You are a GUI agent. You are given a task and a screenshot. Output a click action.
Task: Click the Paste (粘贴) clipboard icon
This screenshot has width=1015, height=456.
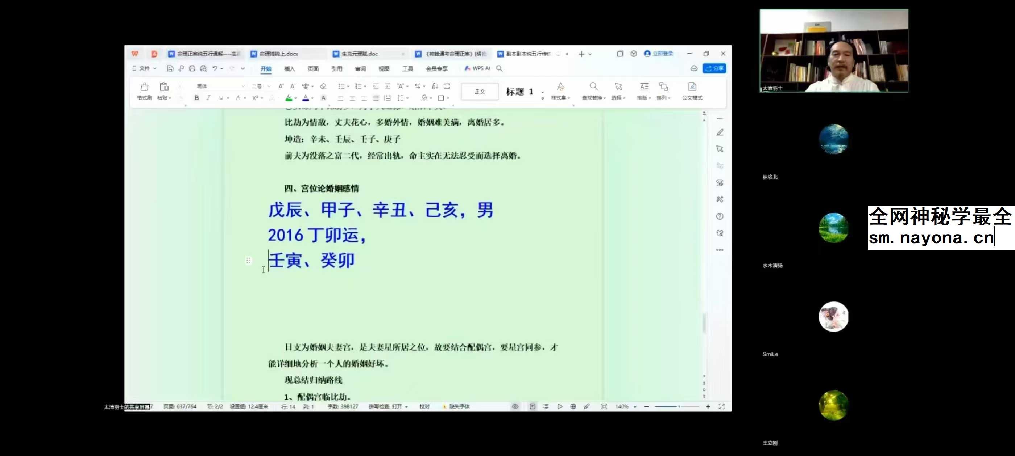(164, 86)
